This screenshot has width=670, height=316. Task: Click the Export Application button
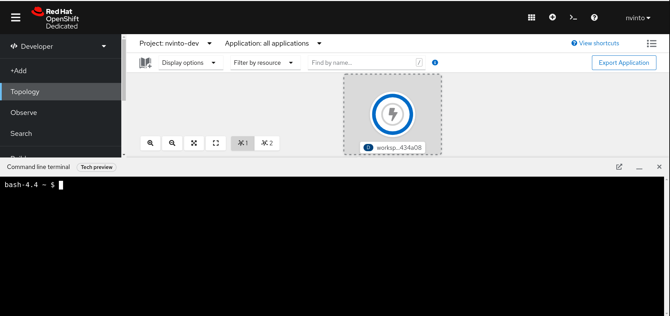(x=624, y=63)
